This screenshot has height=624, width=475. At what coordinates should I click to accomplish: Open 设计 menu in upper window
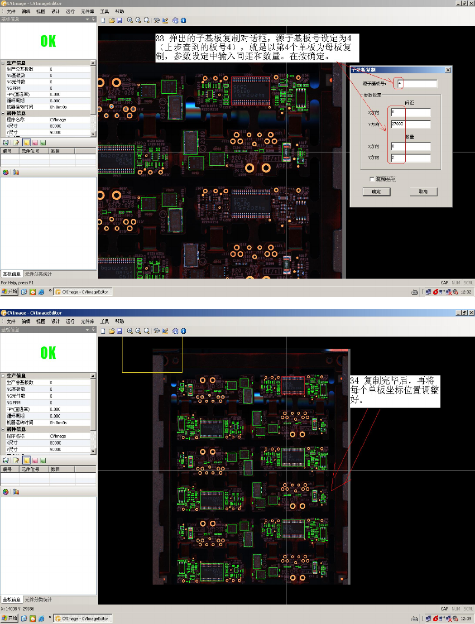(55, 12)
